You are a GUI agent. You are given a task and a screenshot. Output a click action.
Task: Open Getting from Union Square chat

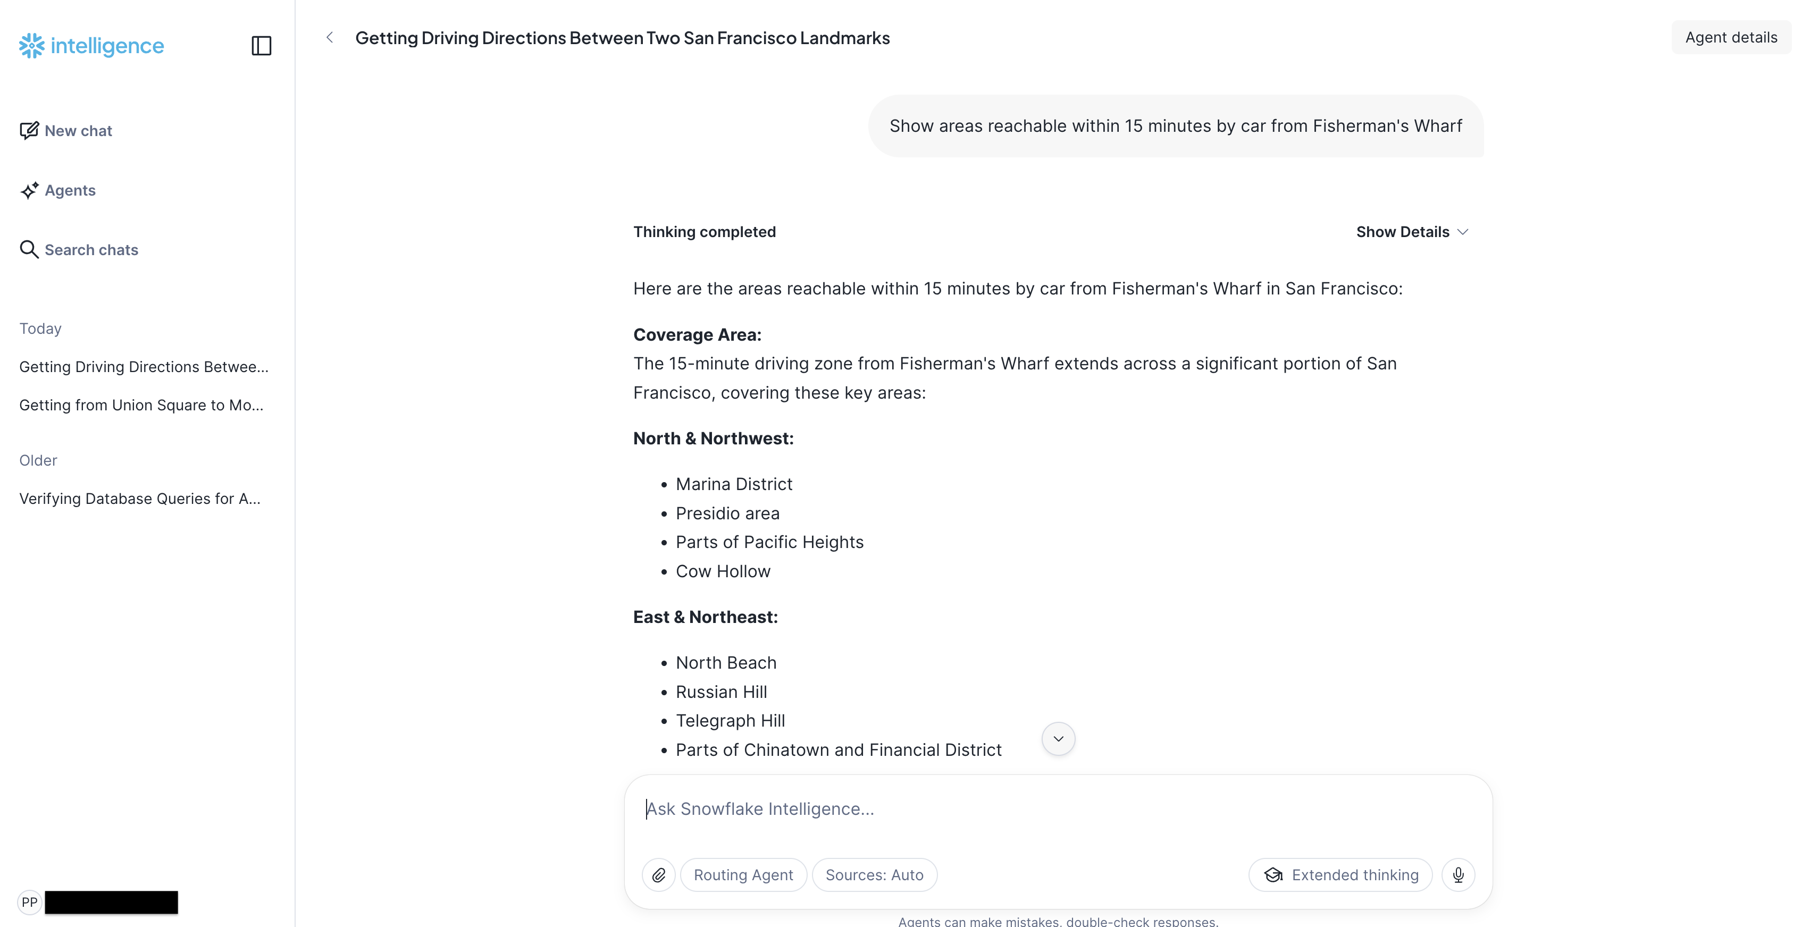[x=141, y=405]
